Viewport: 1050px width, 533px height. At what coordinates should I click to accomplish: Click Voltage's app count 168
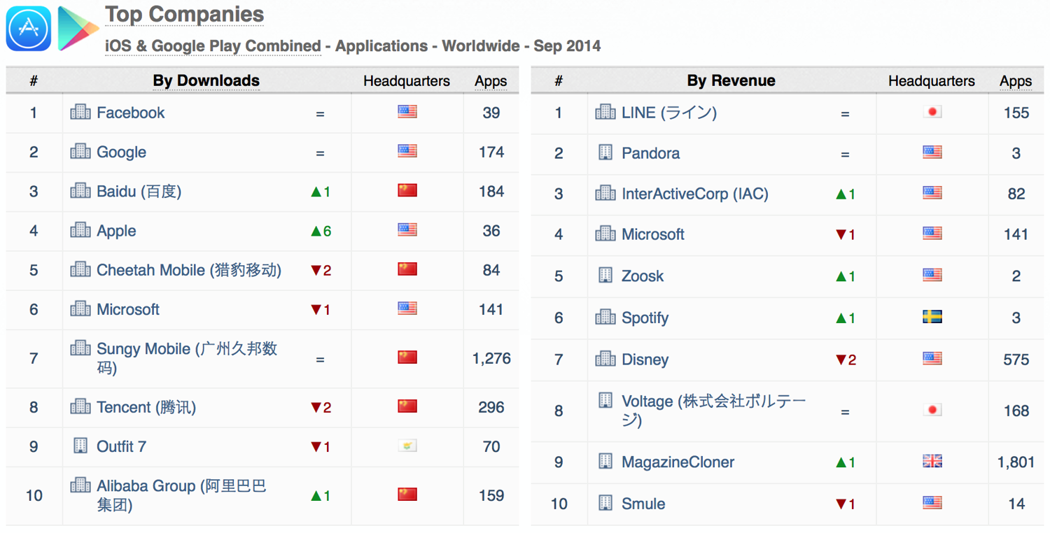[1016, 411]
